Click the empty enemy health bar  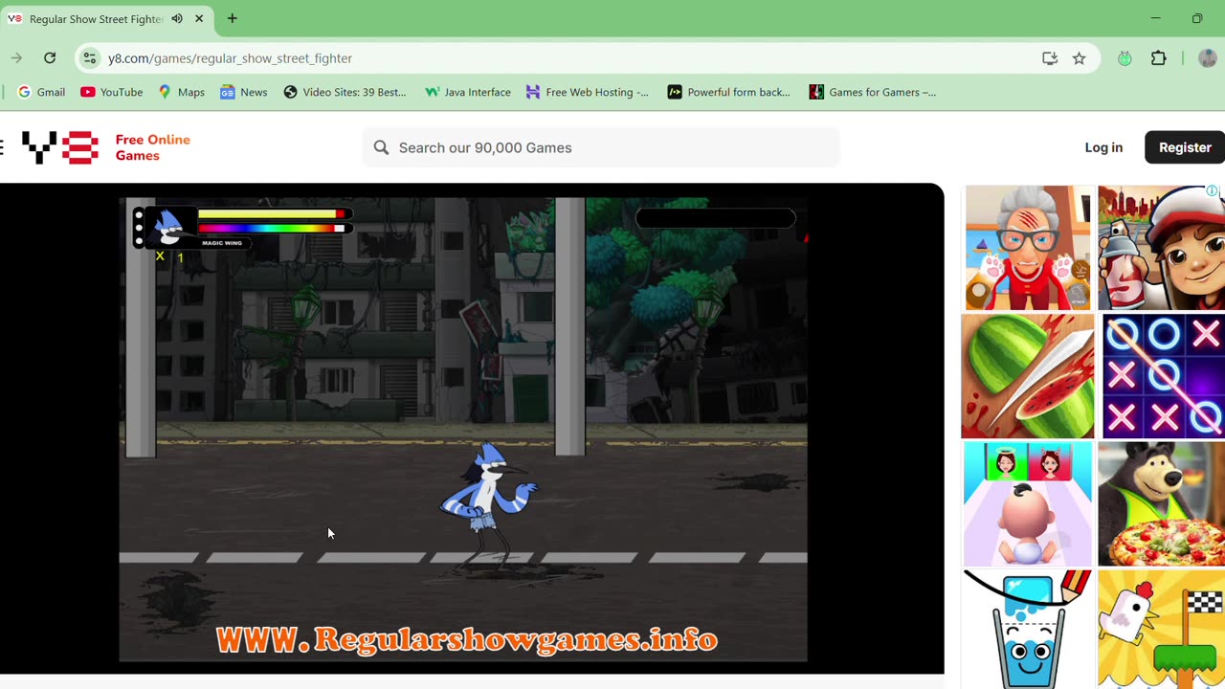716,218
